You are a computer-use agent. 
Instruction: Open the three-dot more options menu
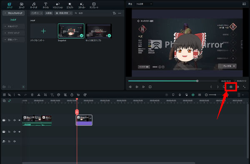click(120, 13)
